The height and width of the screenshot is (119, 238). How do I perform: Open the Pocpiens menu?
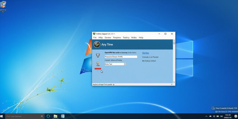tap(117, 38)
